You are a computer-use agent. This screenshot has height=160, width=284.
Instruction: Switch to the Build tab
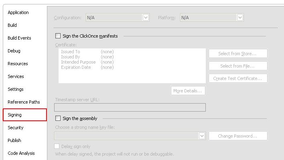pos(12,25)
